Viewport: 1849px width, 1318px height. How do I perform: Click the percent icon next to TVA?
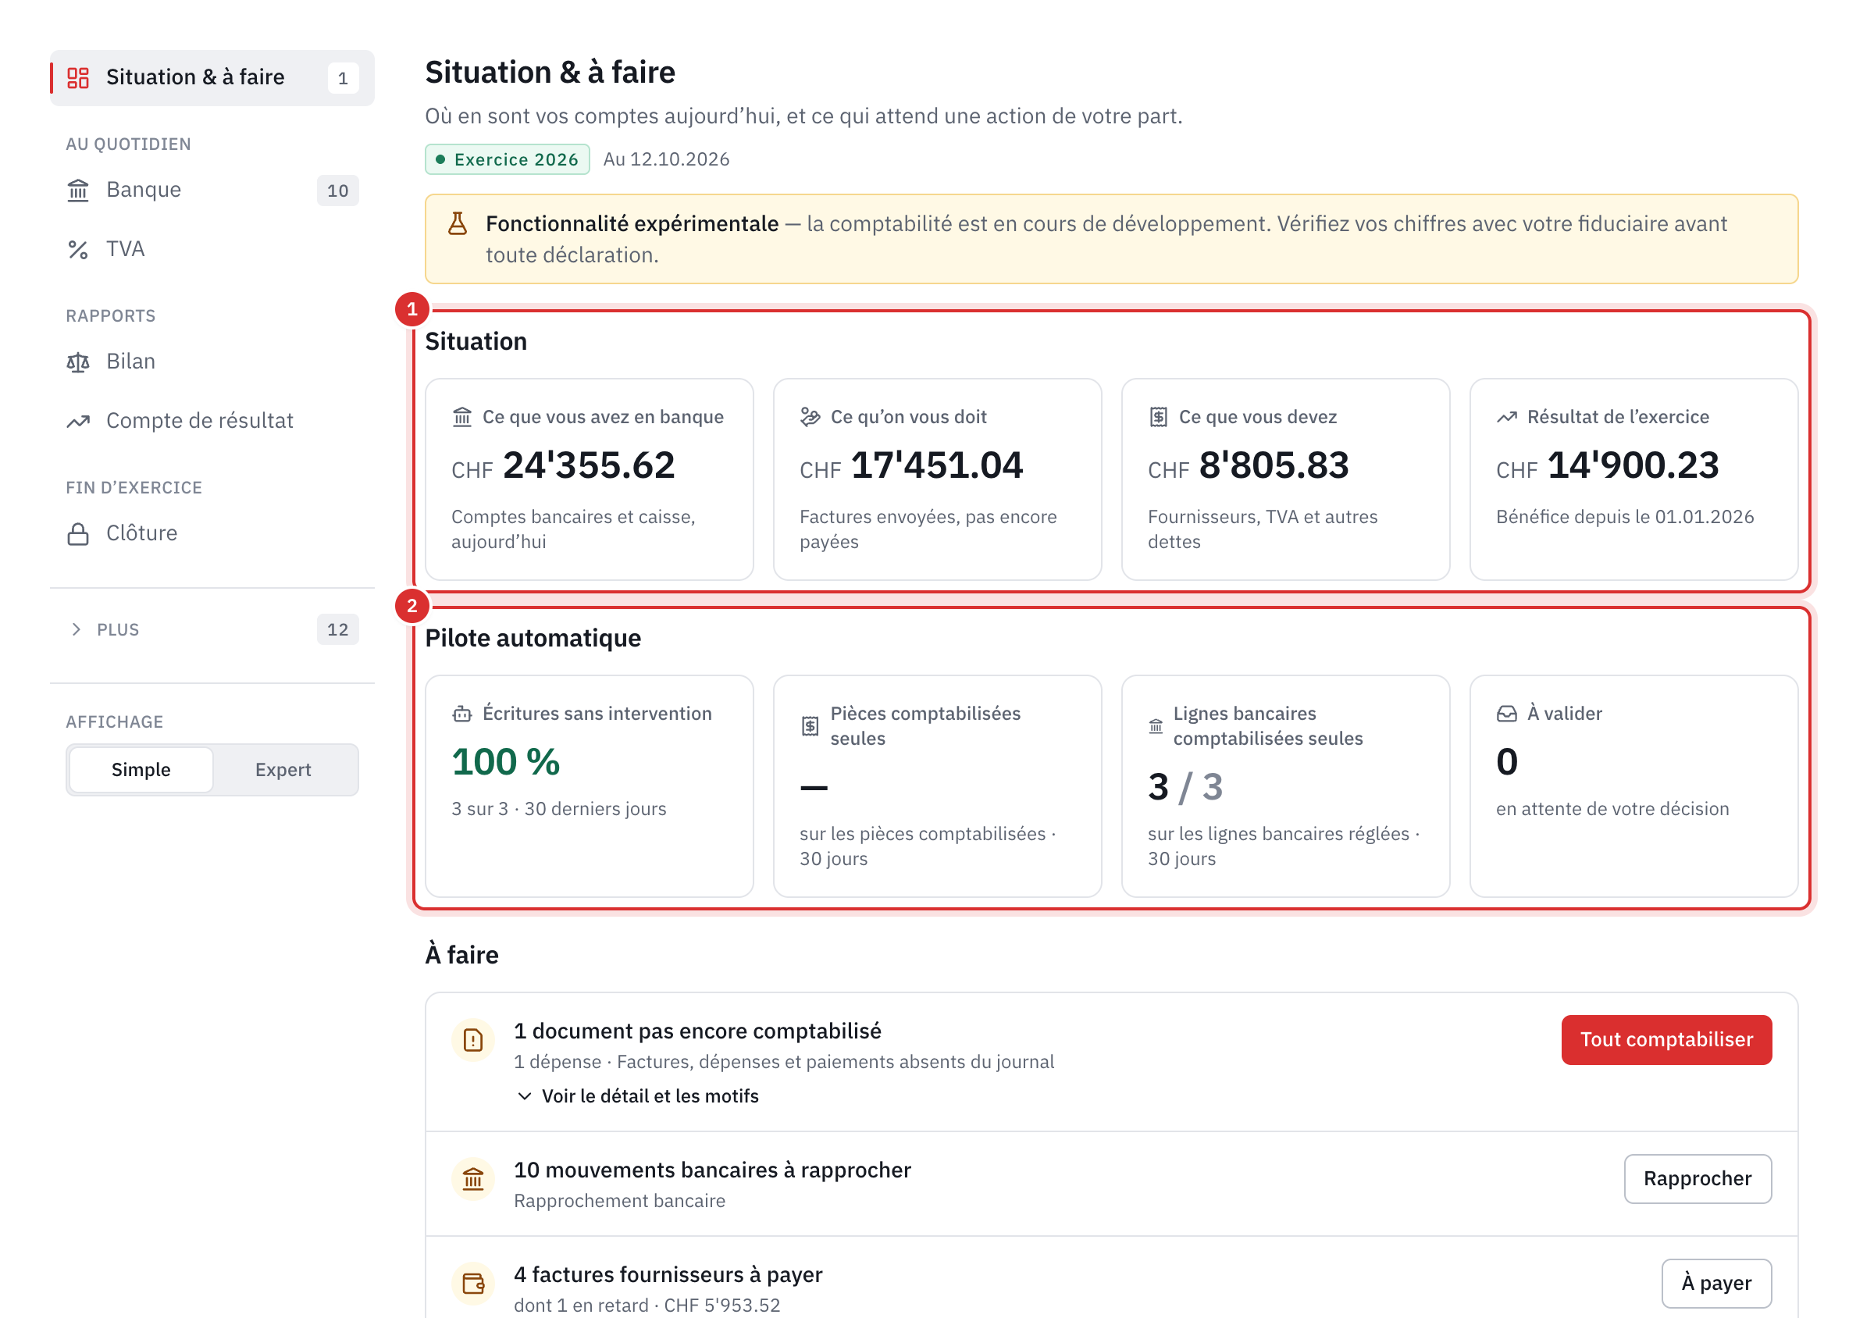coord(78,249)
